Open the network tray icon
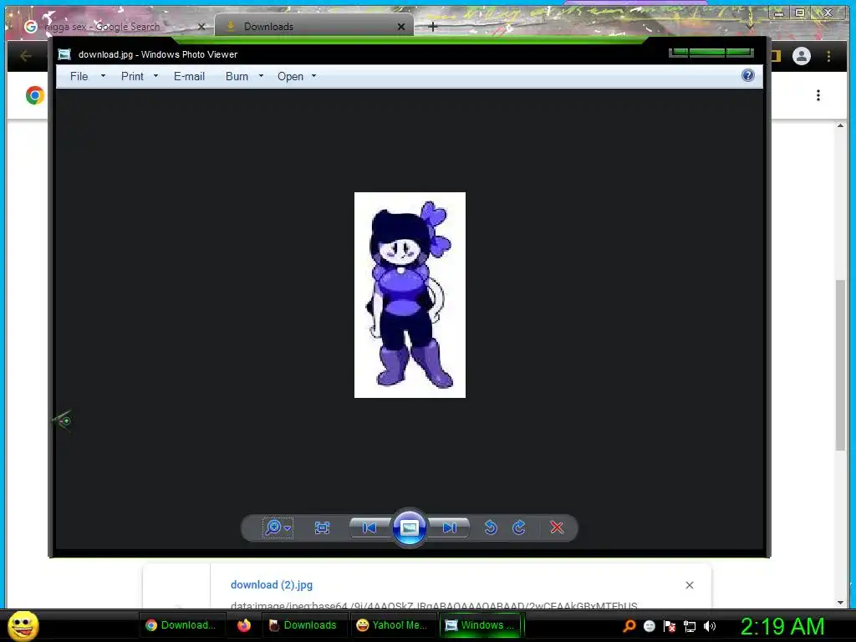The width and height of the screenshot is (856, 642). (690, 626)
